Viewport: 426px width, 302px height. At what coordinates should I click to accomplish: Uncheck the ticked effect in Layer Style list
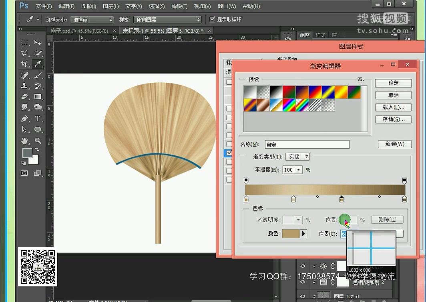point(229,153)
